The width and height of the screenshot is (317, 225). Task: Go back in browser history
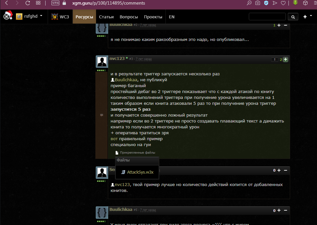7,3
